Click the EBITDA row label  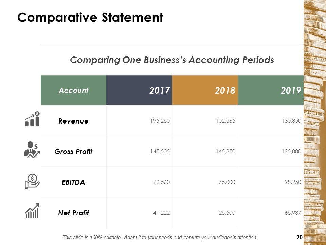point(73,182)
